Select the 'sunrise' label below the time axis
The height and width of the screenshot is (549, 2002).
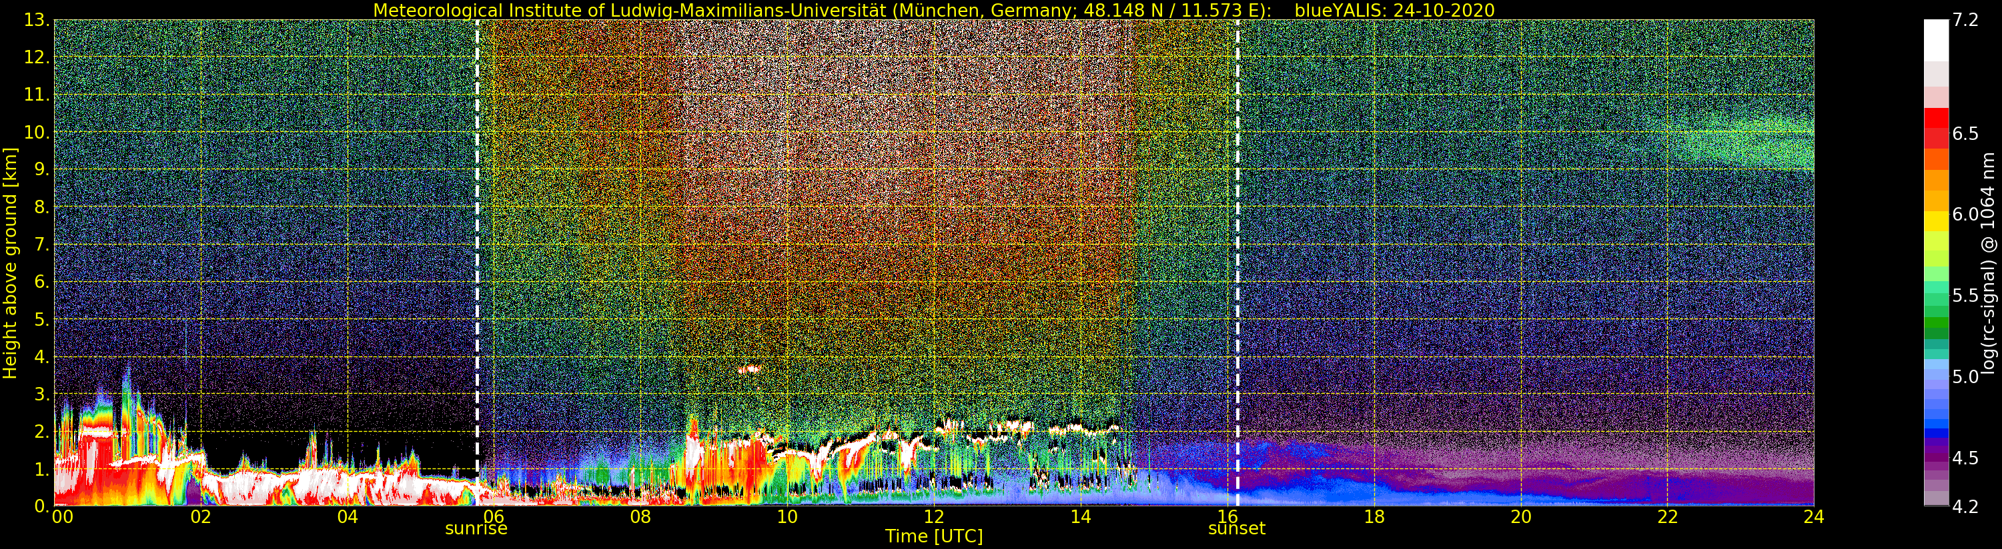(476, 529)
